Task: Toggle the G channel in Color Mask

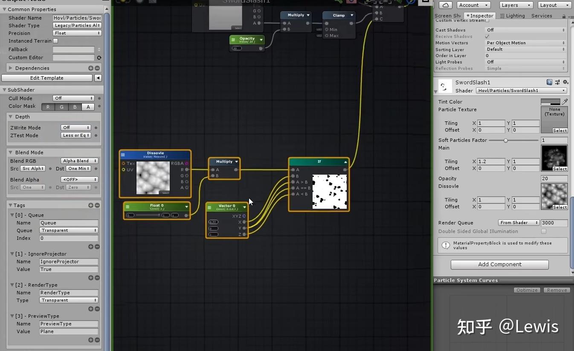Action: click(x=61, y=107)
